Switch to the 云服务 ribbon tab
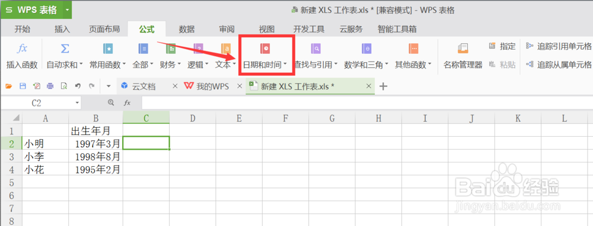This screenshot has width=593, height=226. (351, 29)
